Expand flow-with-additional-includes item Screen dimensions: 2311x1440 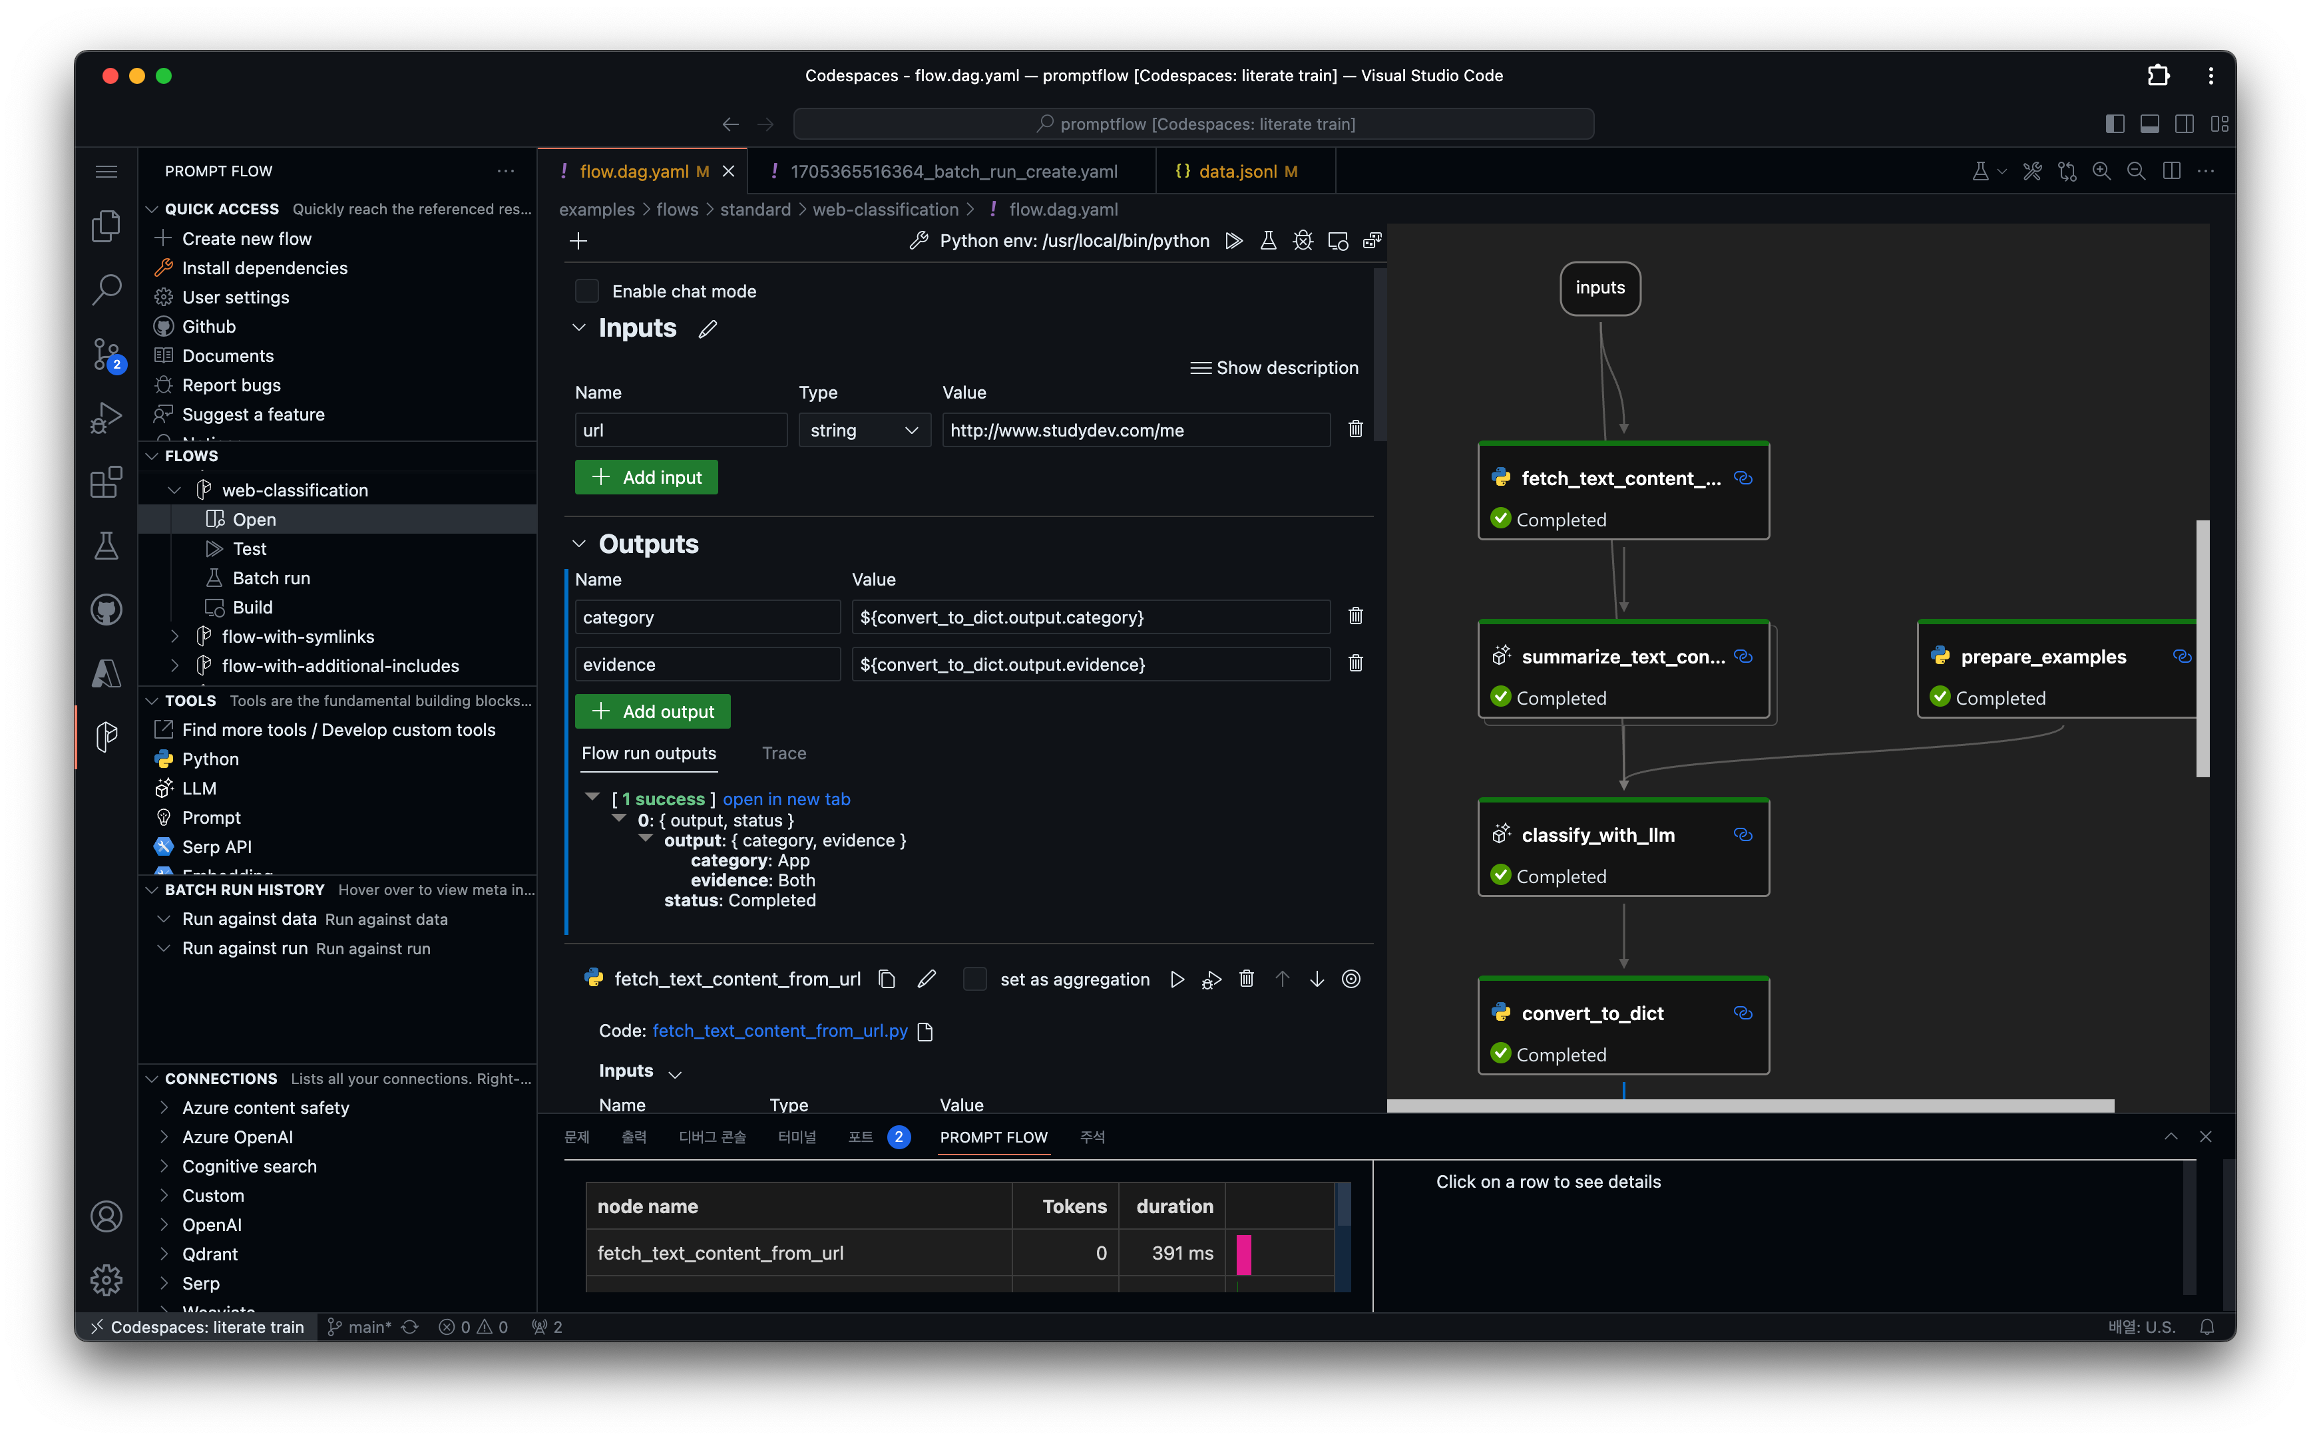174,665
